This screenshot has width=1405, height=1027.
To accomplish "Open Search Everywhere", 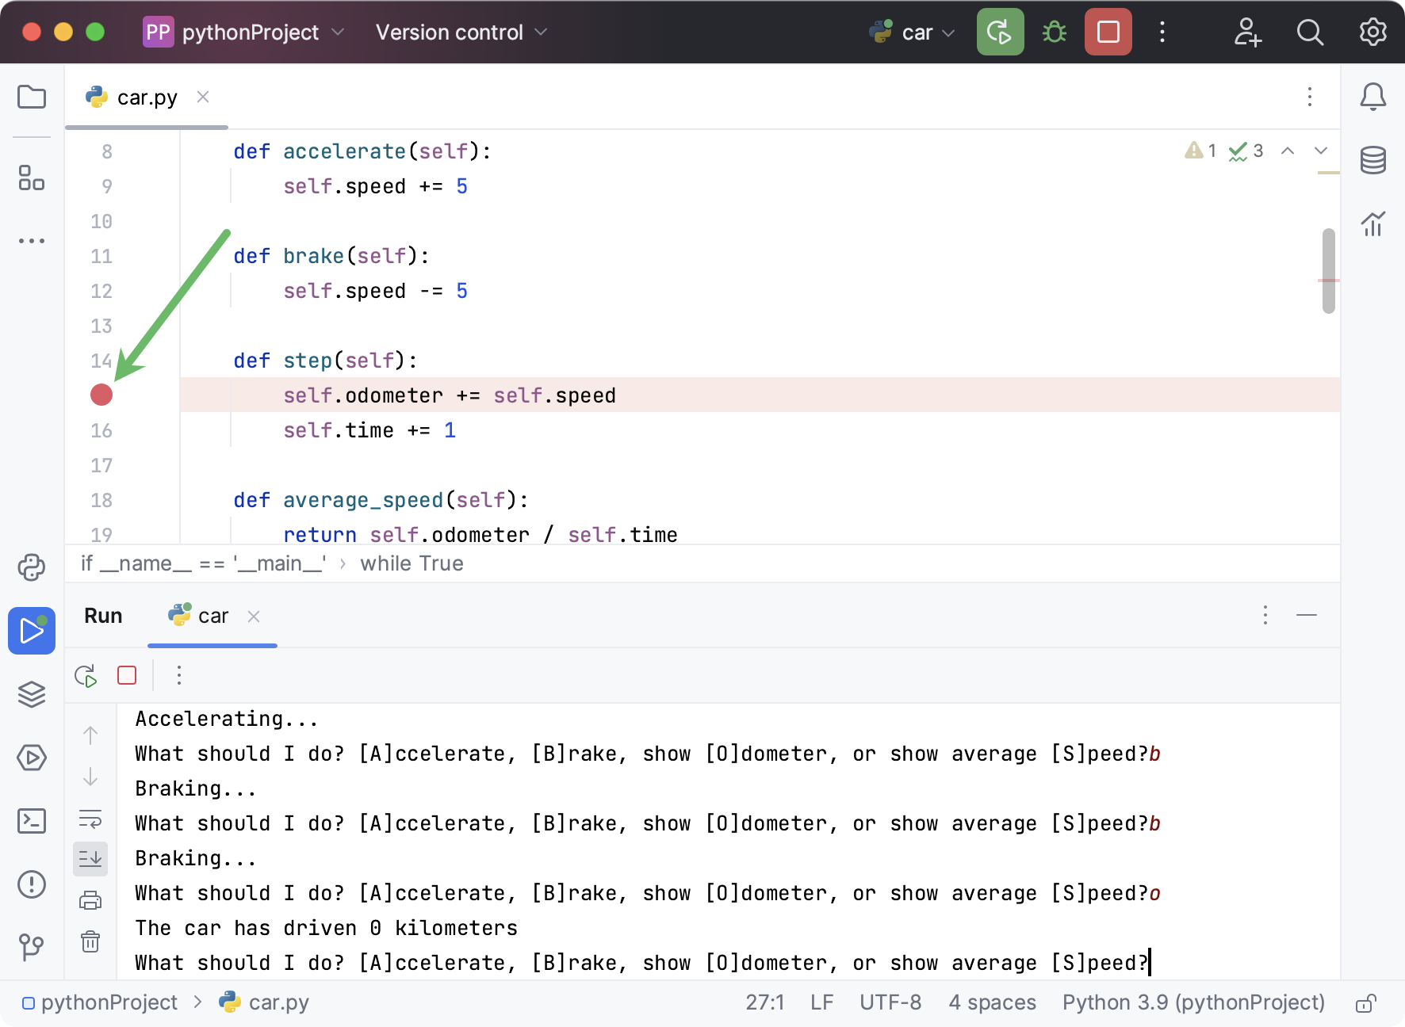I will tap(1310, 32).
